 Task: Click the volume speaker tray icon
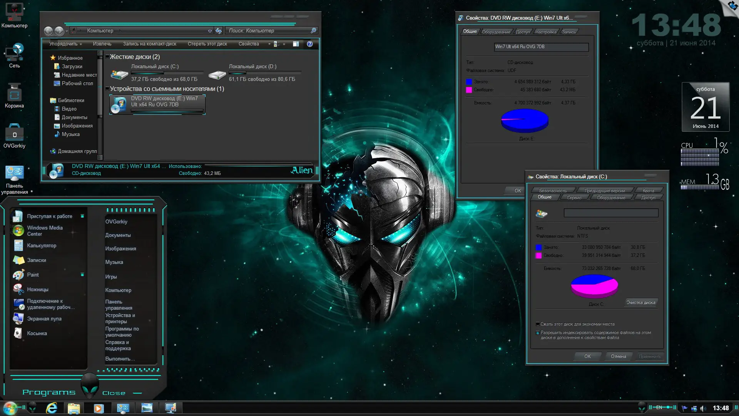coord(703,408)
